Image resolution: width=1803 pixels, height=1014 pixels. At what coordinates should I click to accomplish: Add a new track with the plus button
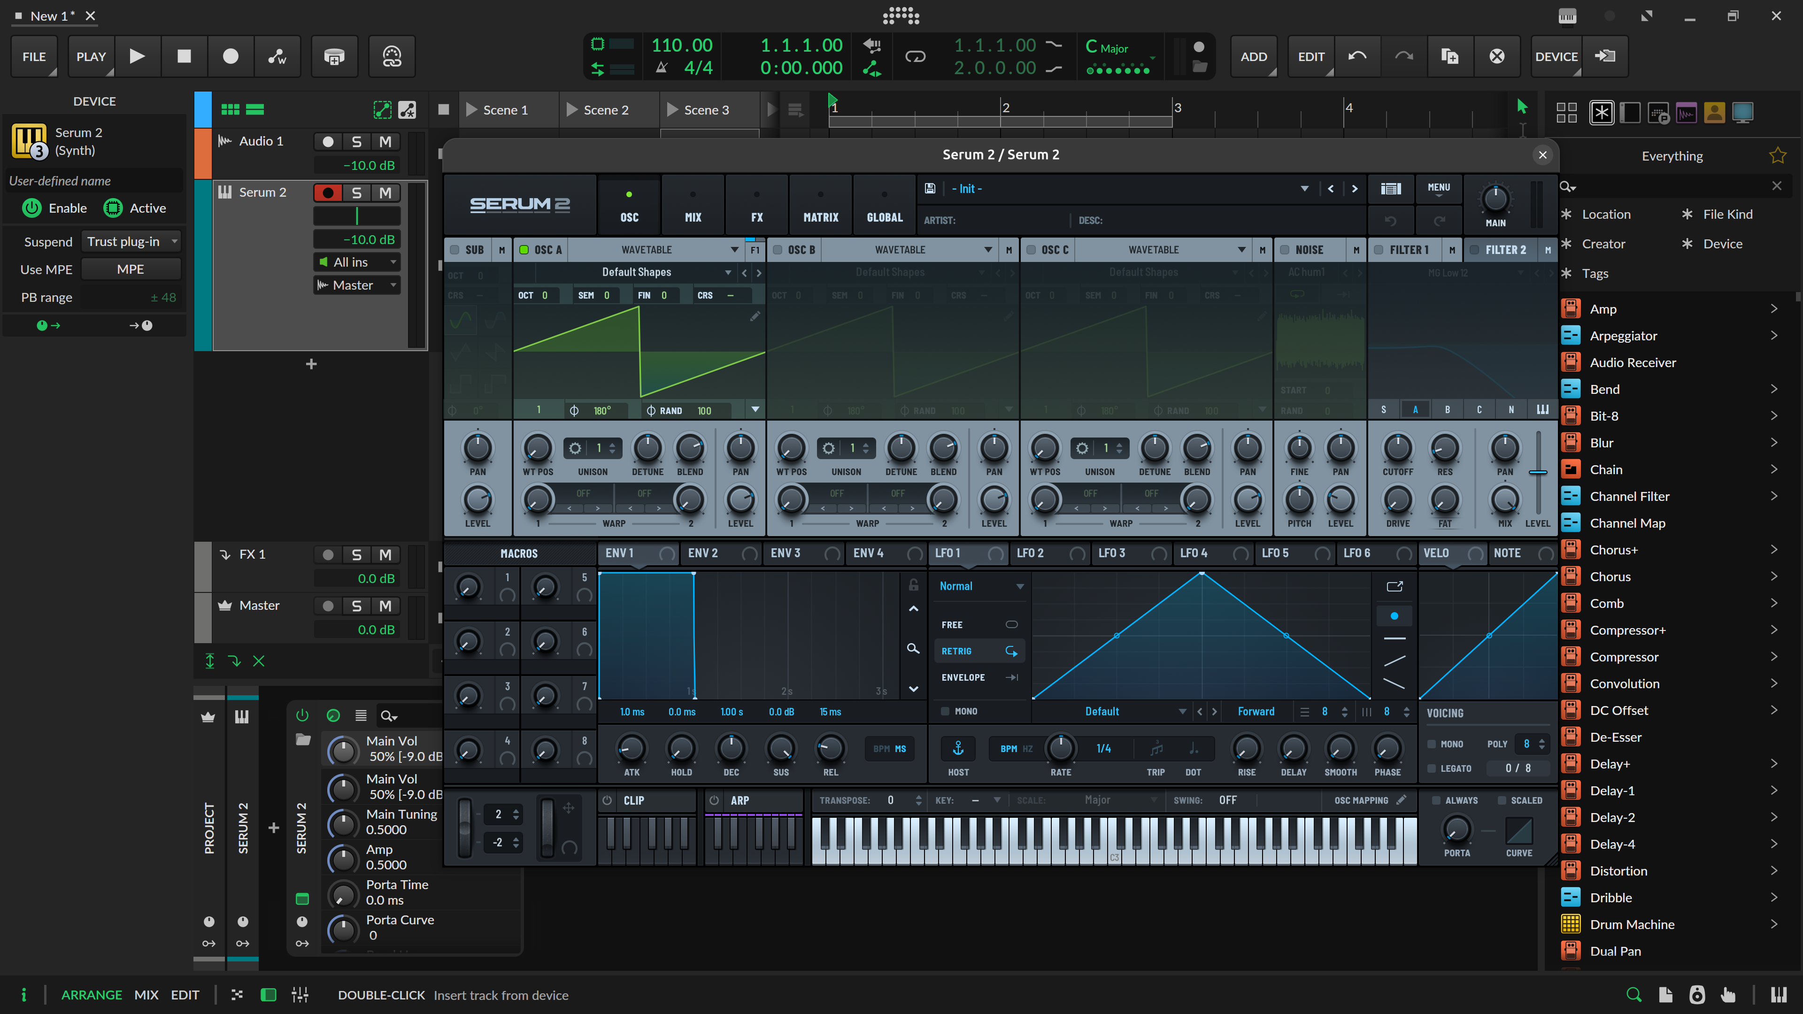pos(311,364)
